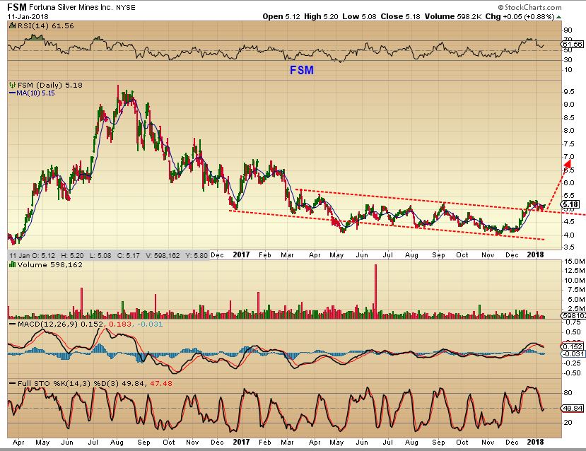Click the black line marker before Full STO

[12, 384]
